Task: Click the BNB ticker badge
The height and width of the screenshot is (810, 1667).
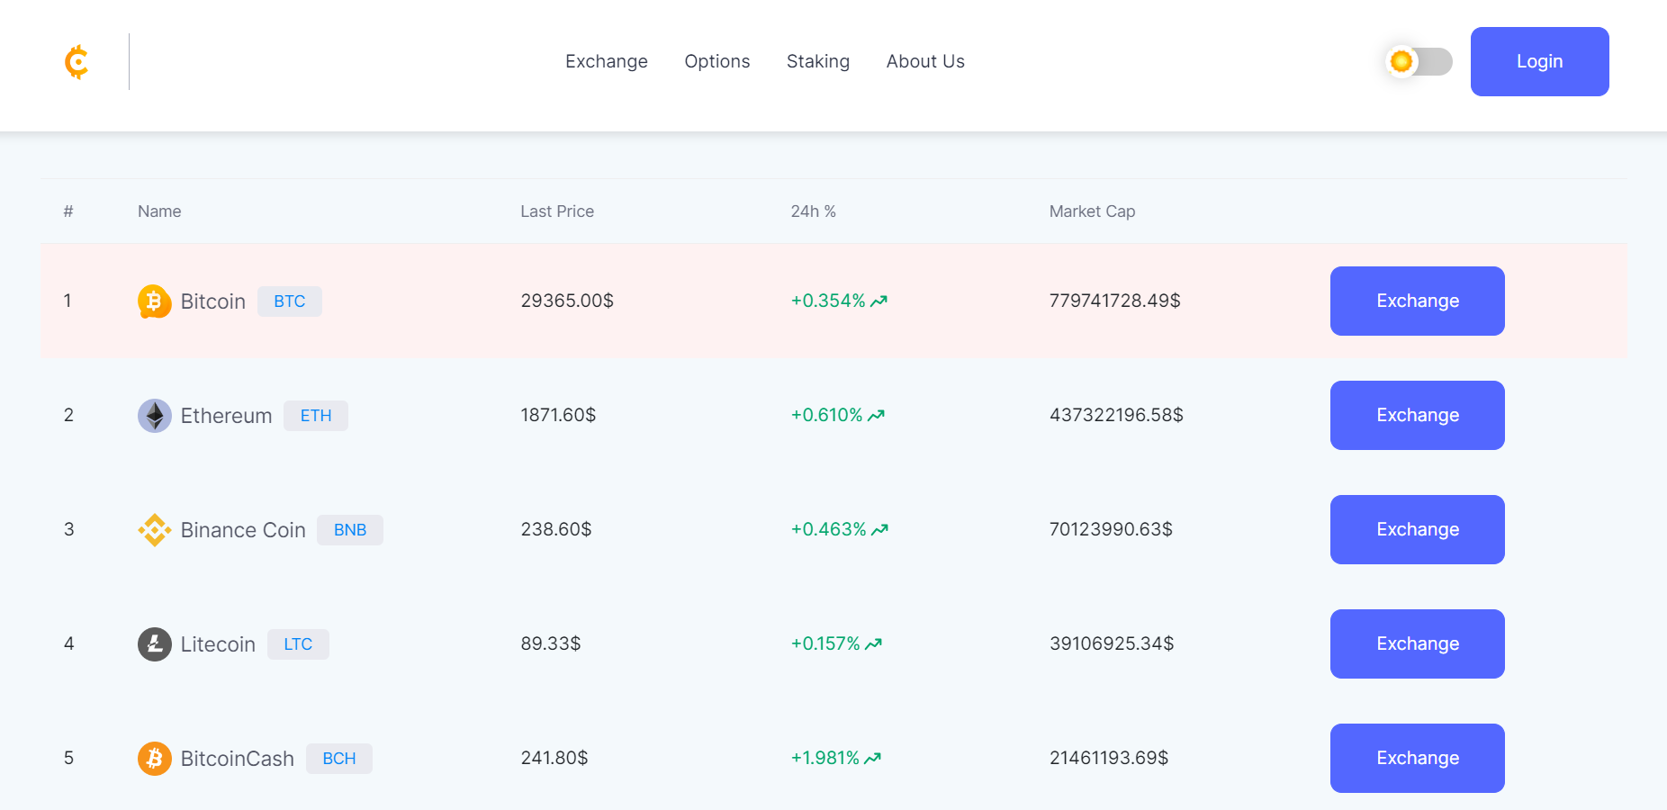Action: 350,530
